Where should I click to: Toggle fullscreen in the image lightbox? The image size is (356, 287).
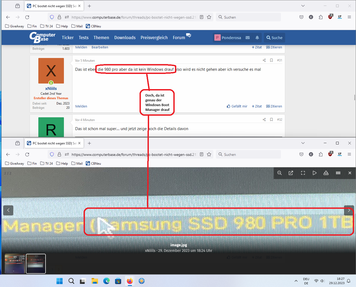[303, 173]
